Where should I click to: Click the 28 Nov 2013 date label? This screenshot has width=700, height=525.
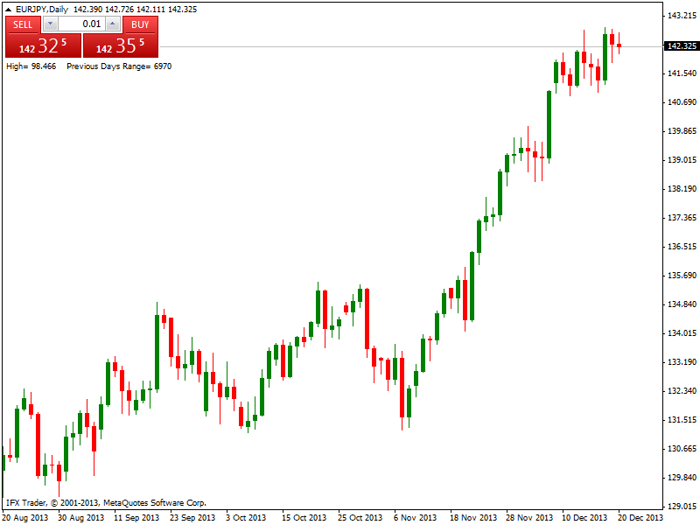[529, 518]
